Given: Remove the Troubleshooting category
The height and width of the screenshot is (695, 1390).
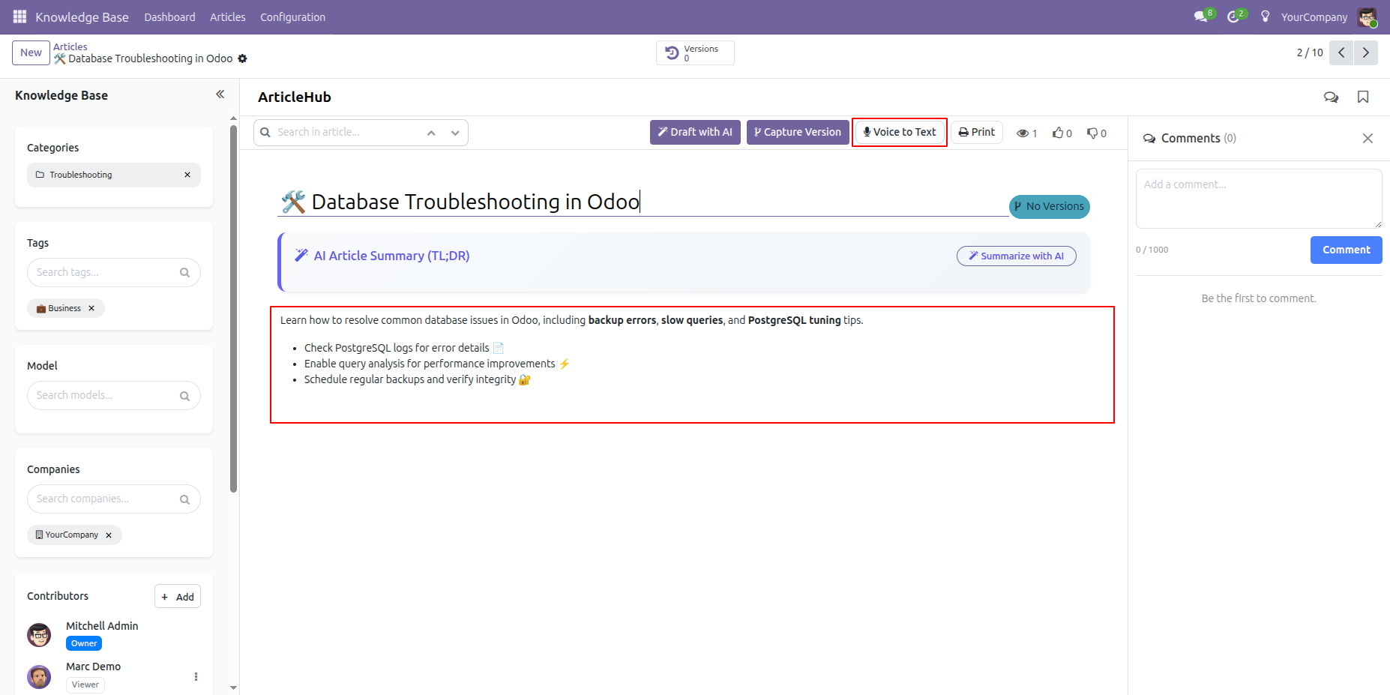Looking at the screenshot, I should coord(187,175).
